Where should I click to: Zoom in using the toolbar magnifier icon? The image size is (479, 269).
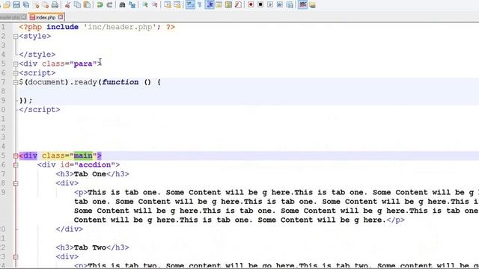point(145,5)
